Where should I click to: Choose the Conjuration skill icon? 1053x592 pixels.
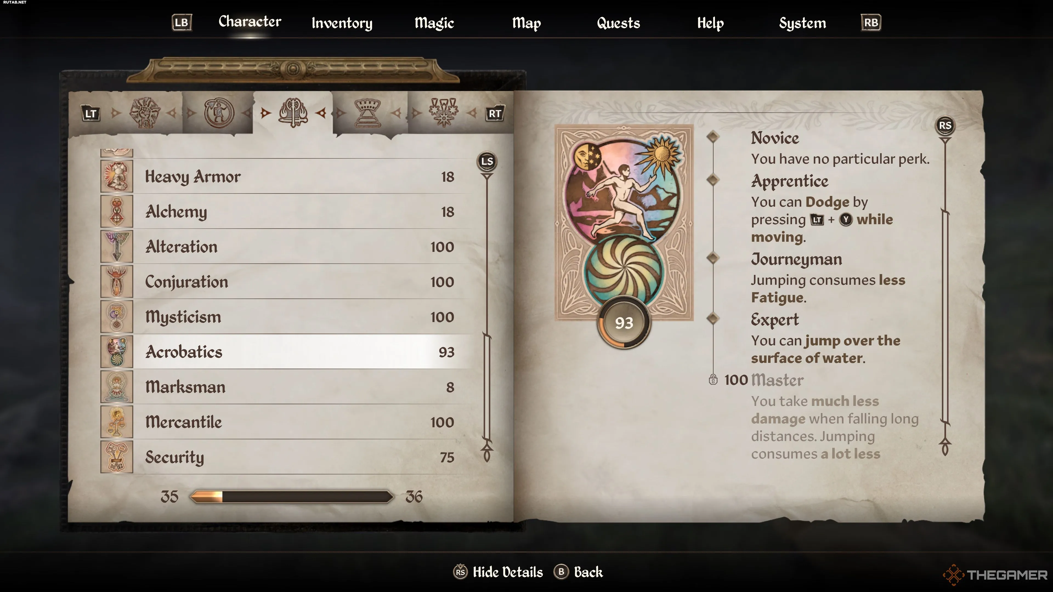coord(117,282)
